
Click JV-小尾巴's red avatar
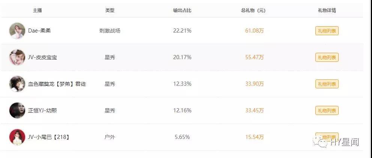point(17,137)
